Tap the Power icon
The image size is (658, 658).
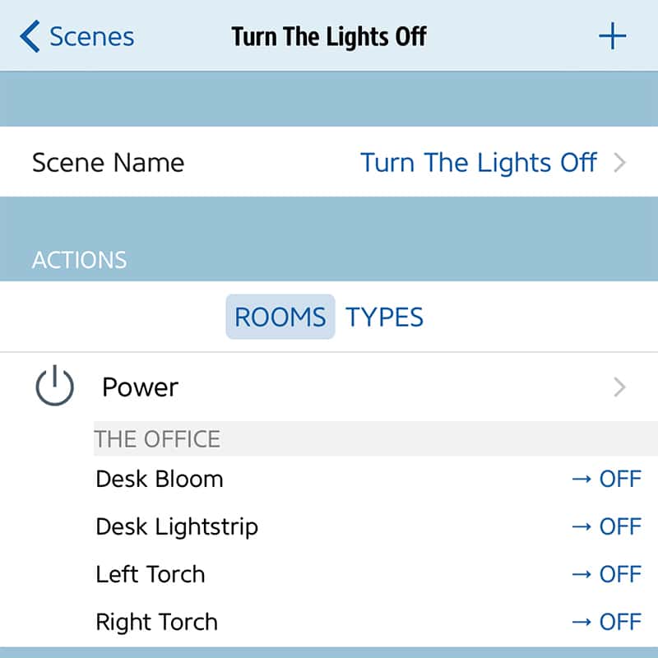pyautogui.click(x=55, y=387)
